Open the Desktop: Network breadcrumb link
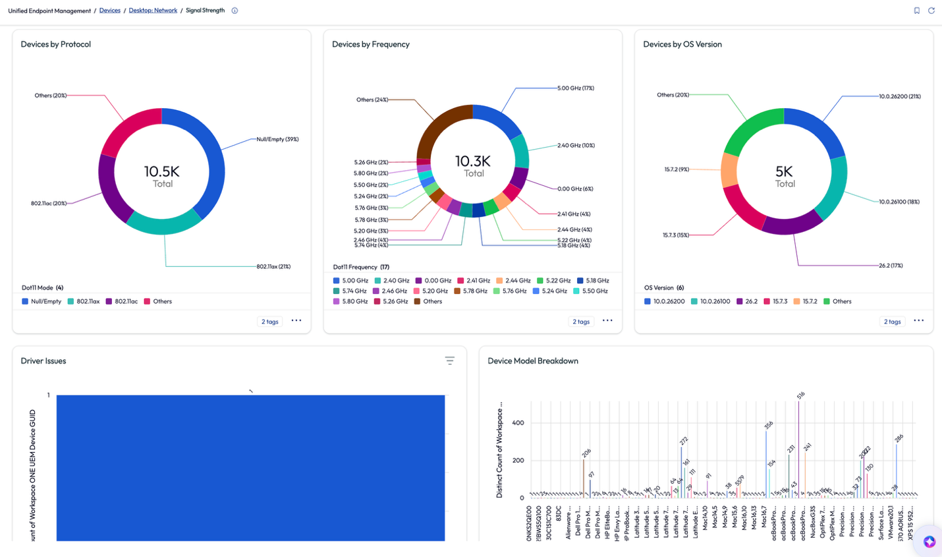The width and height of the screenshot is (942, 557). tap(153, 11)
